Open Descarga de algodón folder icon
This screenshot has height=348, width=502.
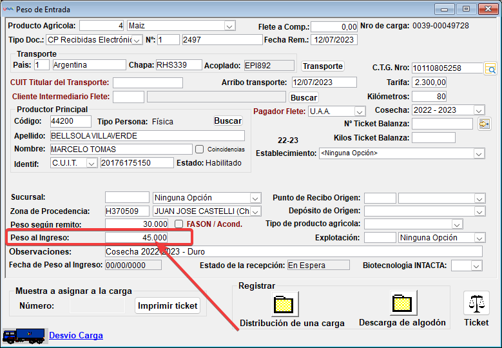(402, 304)
